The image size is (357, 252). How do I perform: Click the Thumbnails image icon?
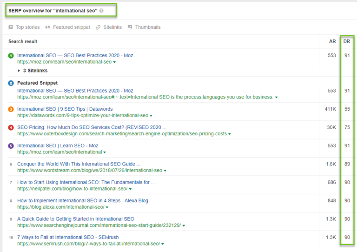coord(130,27)
